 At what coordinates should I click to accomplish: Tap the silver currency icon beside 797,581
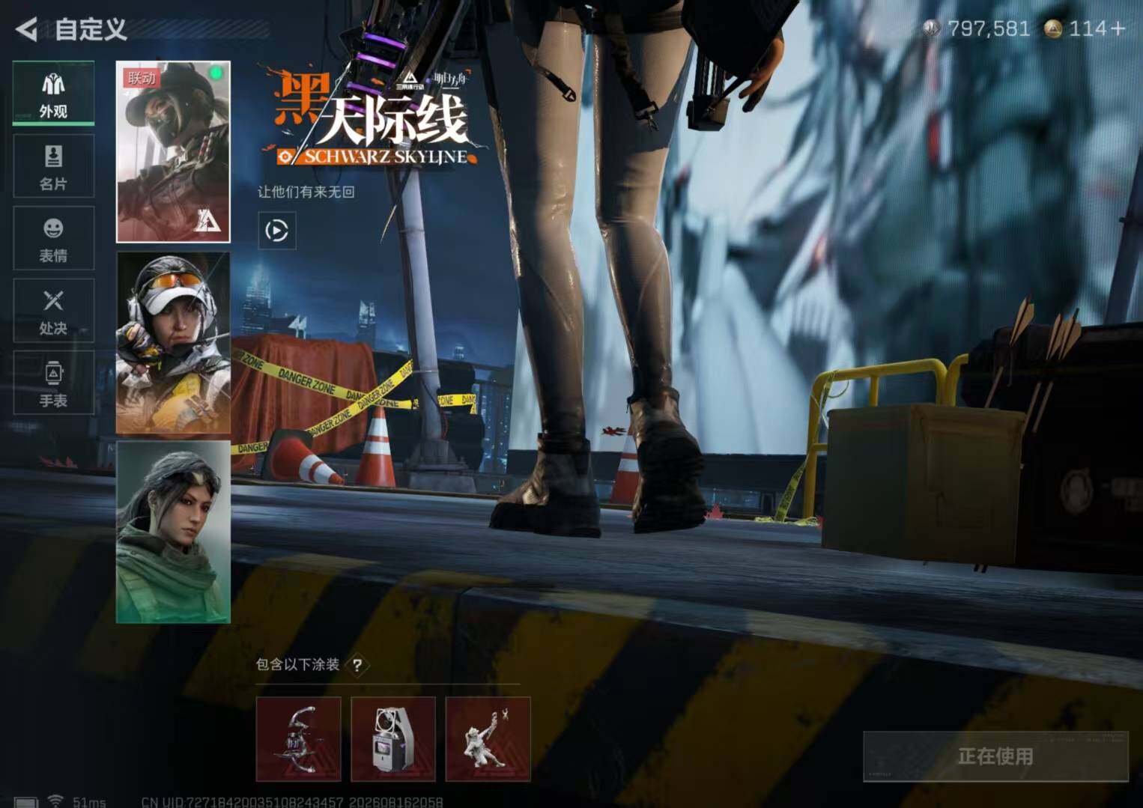pyautogui.click(x=932, y=28)
